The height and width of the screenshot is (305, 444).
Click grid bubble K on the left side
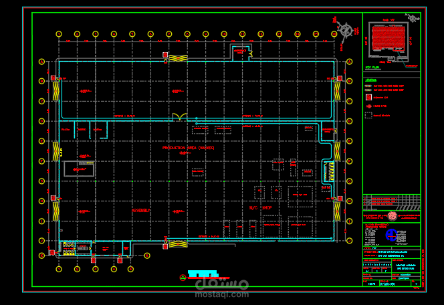pos(41,256)
